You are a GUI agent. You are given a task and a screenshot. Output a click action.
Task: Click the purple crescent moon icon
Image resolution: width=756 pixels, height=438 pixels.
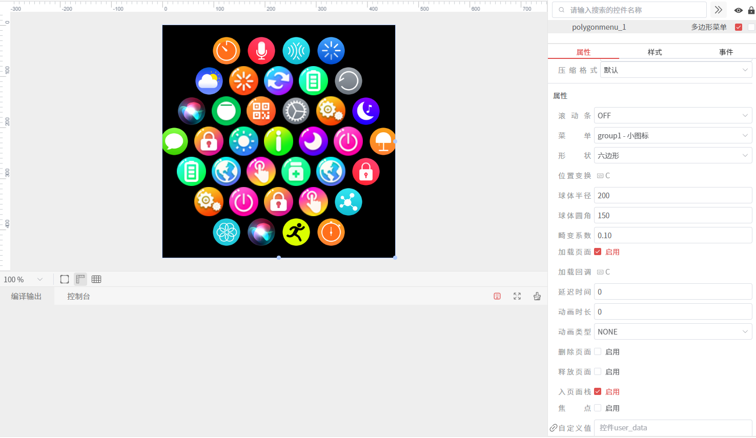(314, 141)
